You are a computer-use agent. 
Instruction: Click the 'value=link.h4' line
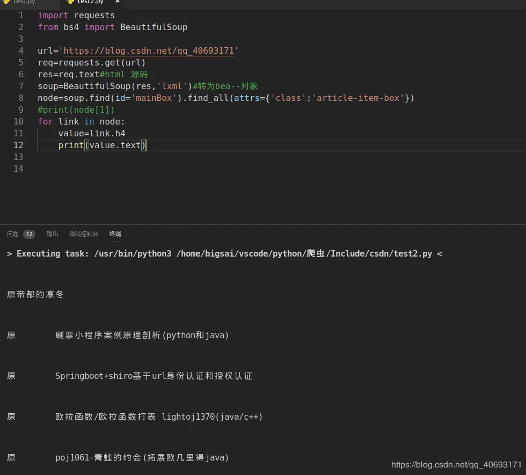click(x=92, y=134)
